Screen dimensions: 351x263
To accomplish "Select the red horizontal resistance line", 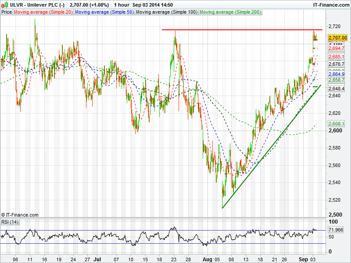I will (x=241, y=30).
